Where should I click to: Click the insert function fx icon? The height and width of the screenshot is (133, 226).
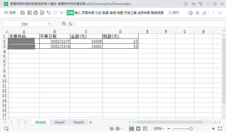(x=71, y=24)
